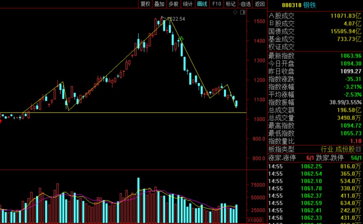Click the B股成交 value 4.07亿

352,23
